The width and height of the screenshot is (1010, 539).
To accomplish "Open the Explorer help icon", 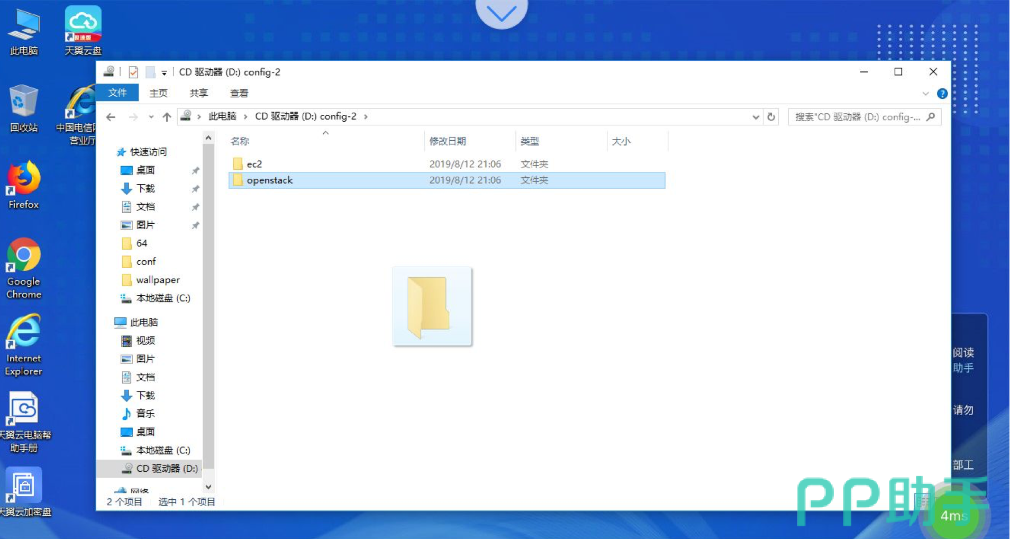I will click(942, 94).
